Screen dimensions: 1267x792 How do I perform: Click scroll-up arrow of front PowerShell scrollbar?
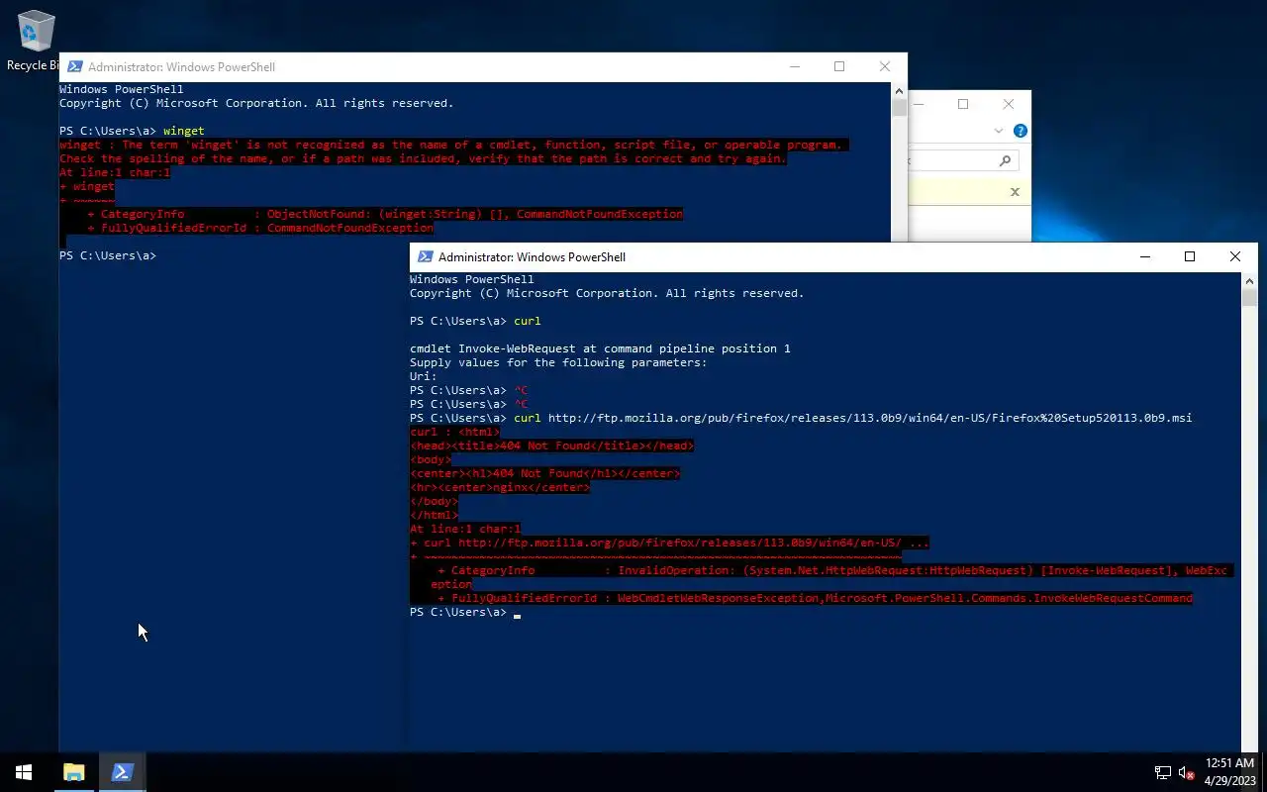(1249, 280)
